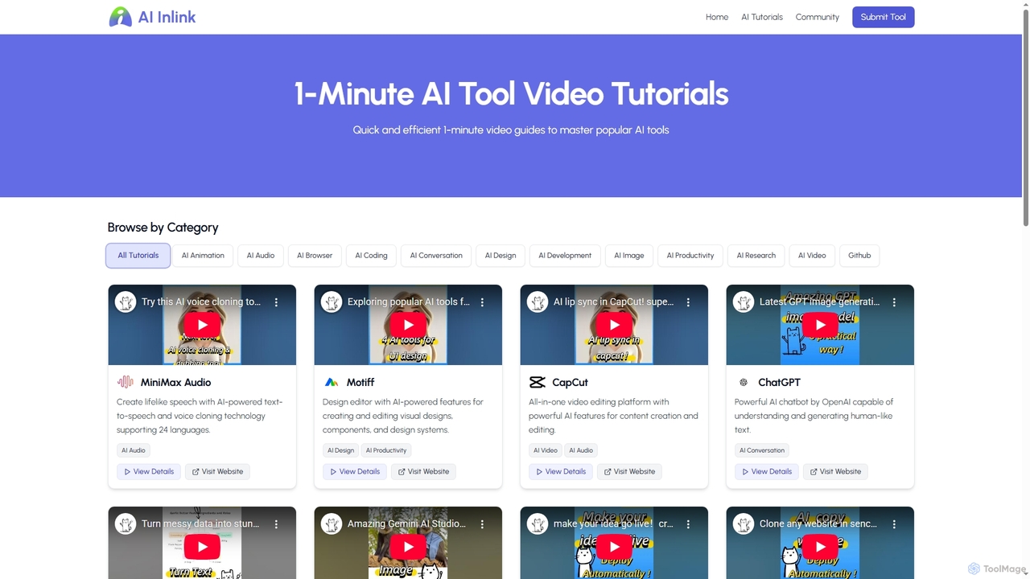The height and width of the screenshot is (579, 1030).
Task: View Details for MiniMax Audio
Action: (x=149, y=472)
